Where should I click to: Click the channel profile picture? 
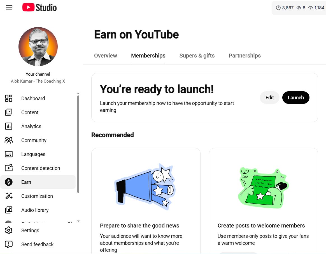tap(38, 47)
